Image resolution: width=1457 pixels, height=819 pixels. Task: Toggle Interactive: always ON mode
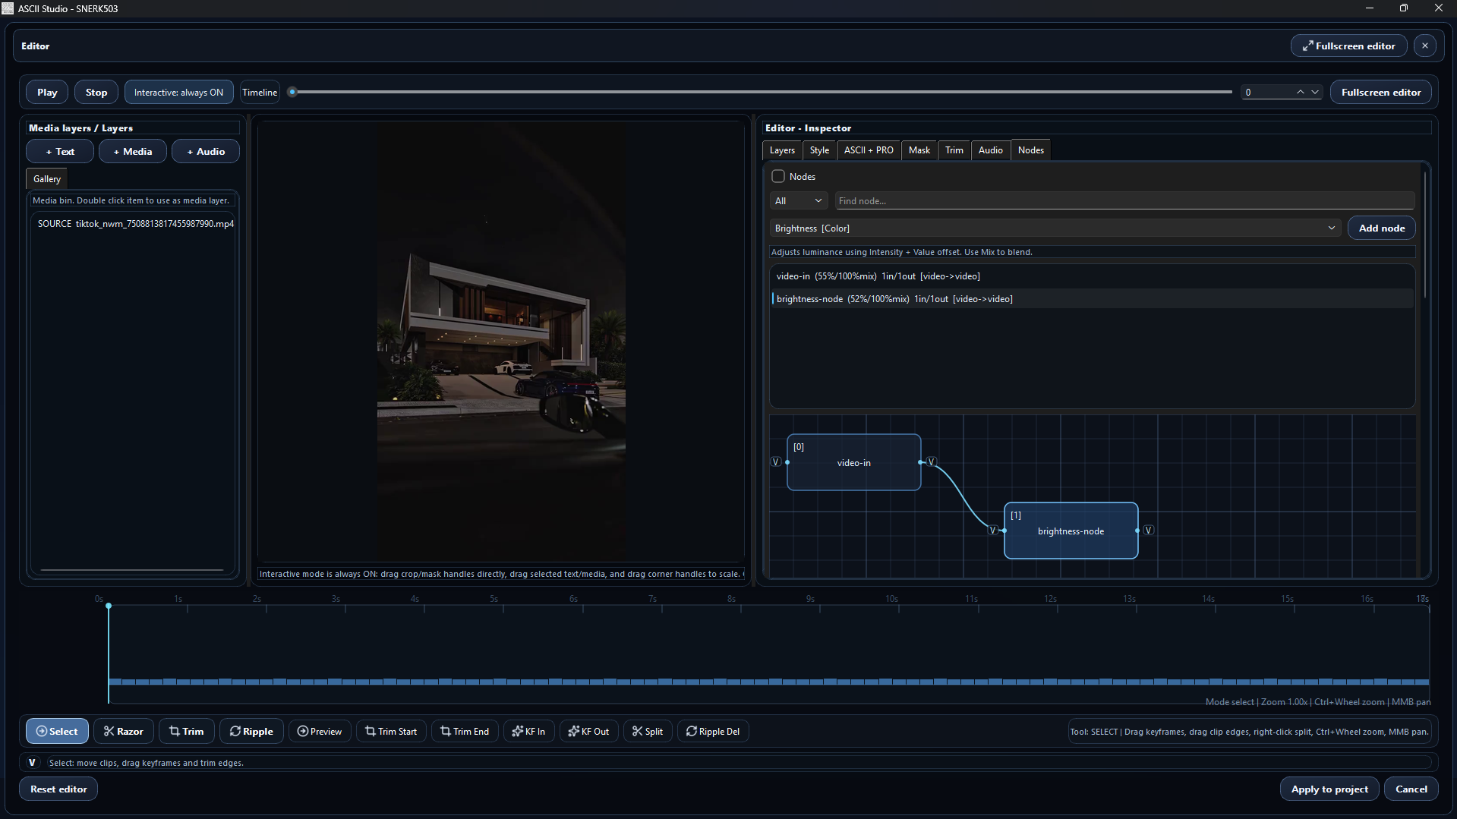point(178,91)
